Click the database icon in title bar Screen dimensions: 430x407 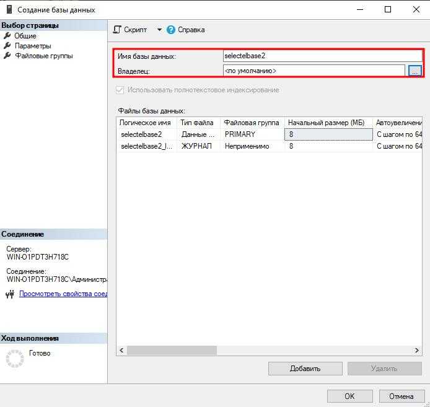pos(8,10)
